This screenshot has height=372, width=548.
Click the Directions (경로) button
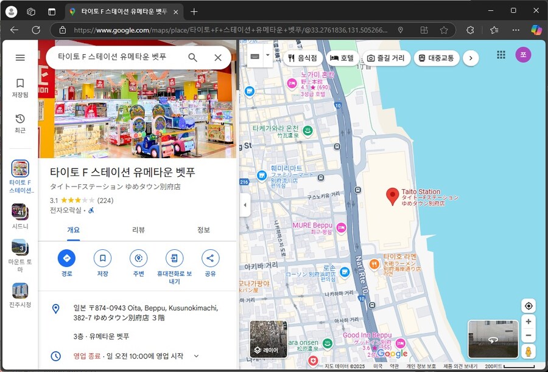click(x=66, y=263)
